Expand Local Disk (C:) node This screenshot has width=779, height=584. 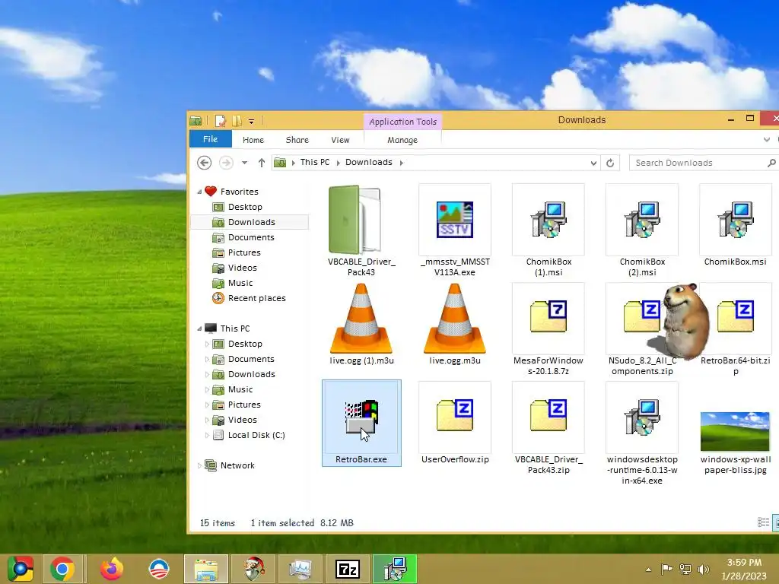207,435
